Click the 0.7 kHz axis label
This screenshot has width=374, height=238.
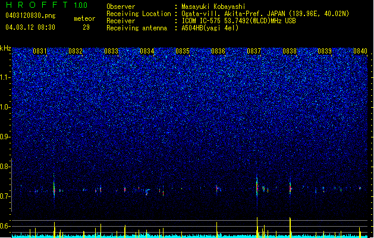click(x=5, y=196)
